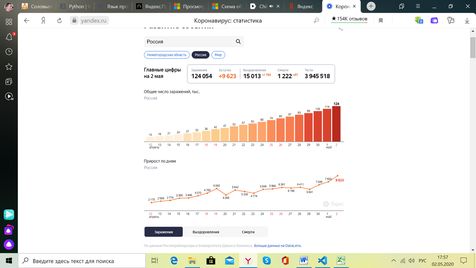476x268 pixels.
Task: Open Excel from taskbar
Action: point(340,261)
